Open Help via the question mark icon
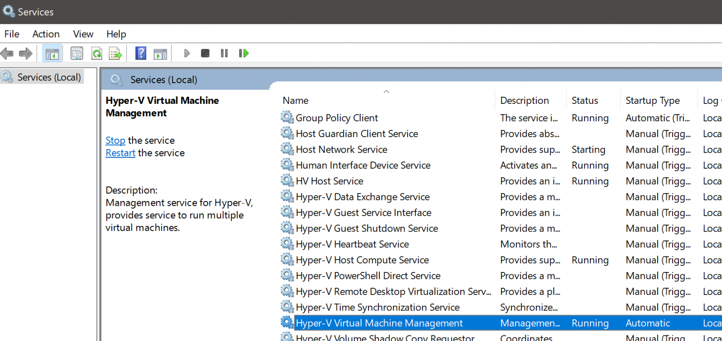Image resolution: width=722 pixels, height=341 pixels. pos(141,53)
